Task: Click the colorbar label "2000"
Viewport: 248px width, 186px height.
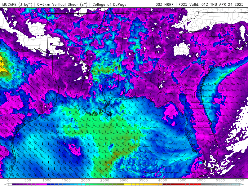Action: [x=86, y=180]
